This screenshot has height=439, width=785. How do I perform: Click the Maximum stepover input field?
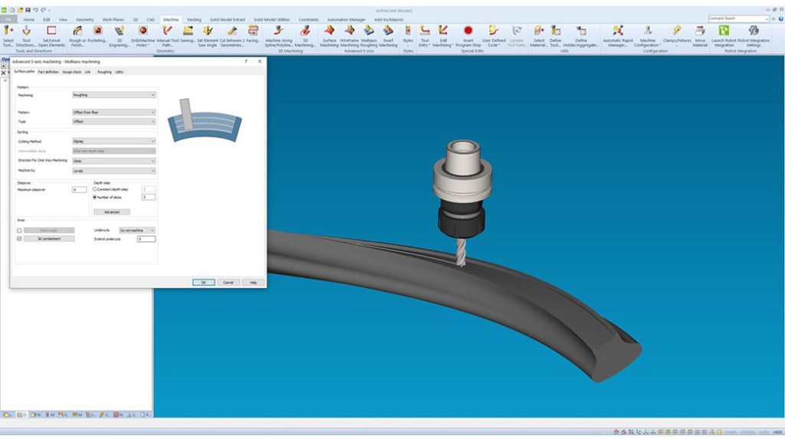coord(79,189)
